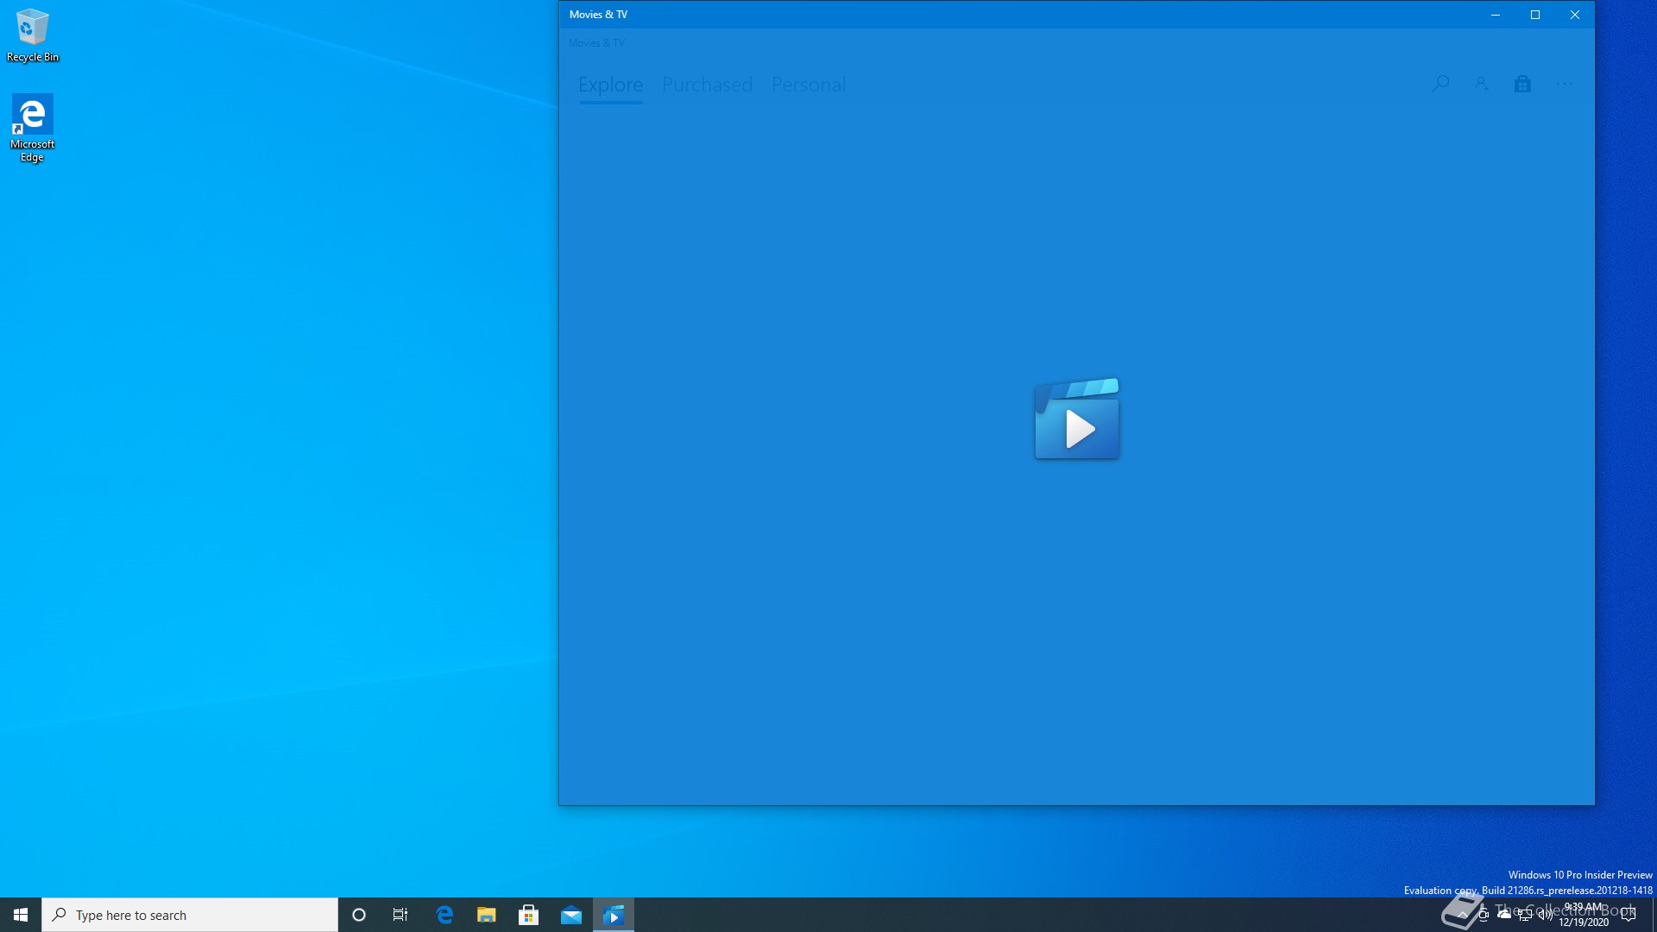Select the Recycle Bin desktop icon
This screenshot has width=1657, height=932.
(33, 36)
